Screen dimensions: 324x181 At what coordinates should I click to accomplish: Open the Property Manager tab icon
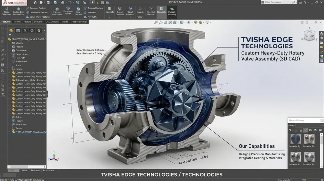tap(18, 30)
